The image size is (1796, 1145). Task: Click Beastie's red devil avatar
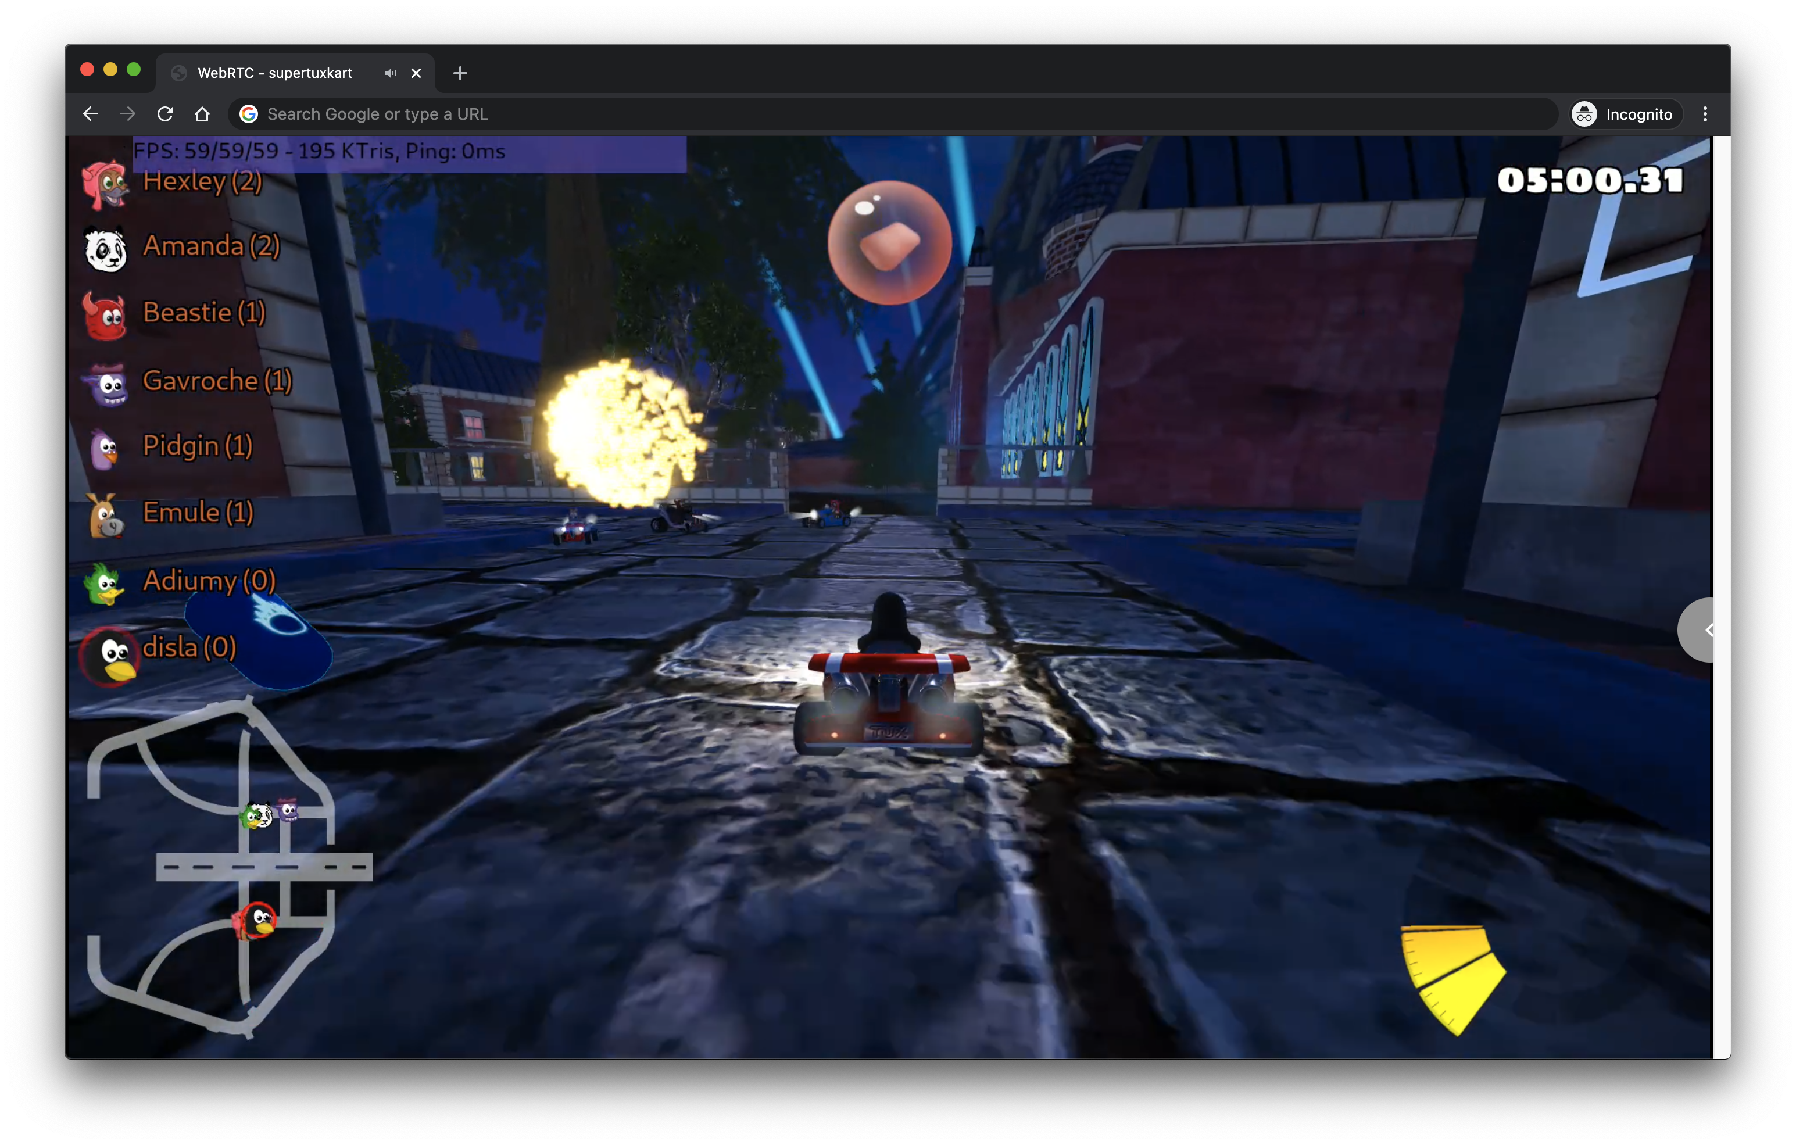click(x=105, y=316)
